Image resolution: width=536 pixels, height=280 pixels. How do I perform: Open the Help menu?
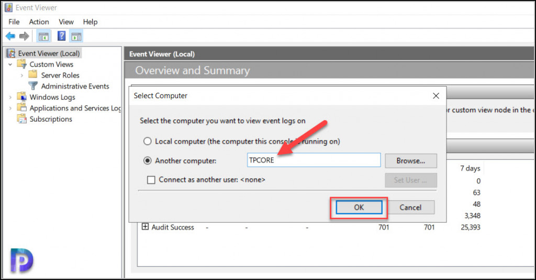[x=90, y=22]
